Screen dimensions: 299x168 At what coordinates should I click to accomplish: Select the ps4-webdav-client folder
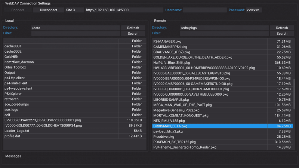click(75, 88)
